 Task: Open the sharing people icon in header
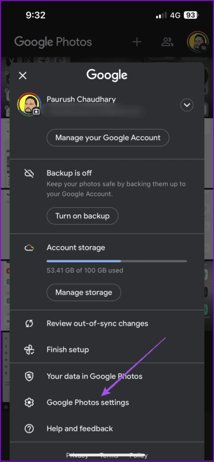[167, 42]
